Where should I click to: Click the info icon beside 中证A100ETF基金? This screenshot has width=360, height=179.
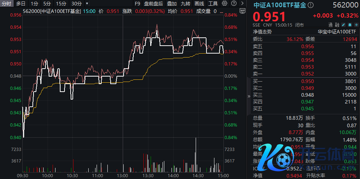click(x=311, y=5)
